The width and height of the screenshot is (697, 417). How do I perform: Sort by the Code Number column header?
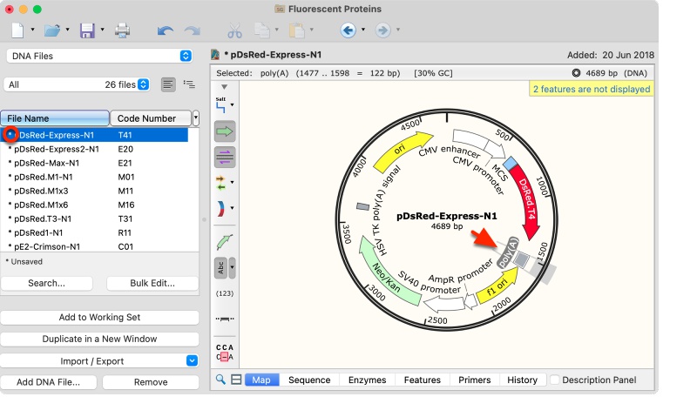151,118
